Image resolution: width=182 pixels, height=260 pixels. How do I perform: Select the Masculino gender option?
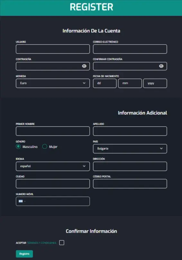pos(18,147)
